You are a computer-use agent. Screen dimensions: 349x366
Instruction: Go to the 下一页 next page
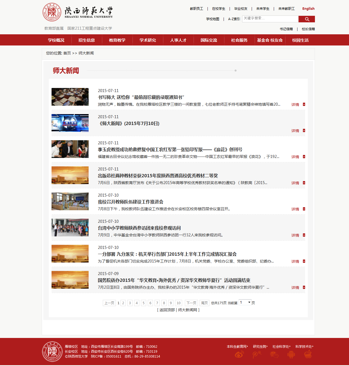191,303
